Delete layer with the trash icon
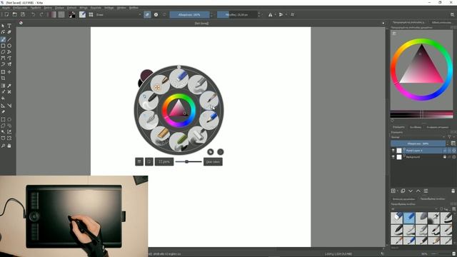Viewport: 457px width, 257px height. (x=453, y=191)
